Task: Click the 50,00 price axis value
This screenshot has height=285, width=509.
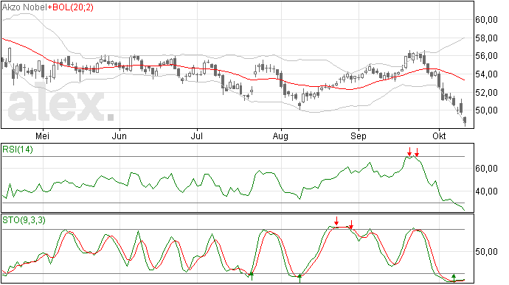Action: 486,110
